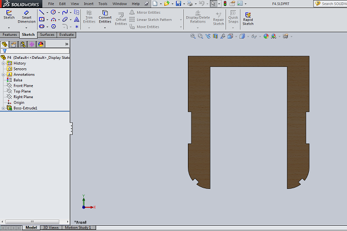Click the Open folder icon
The width and height of the screenshot is (347, 231).
[167, 3]
